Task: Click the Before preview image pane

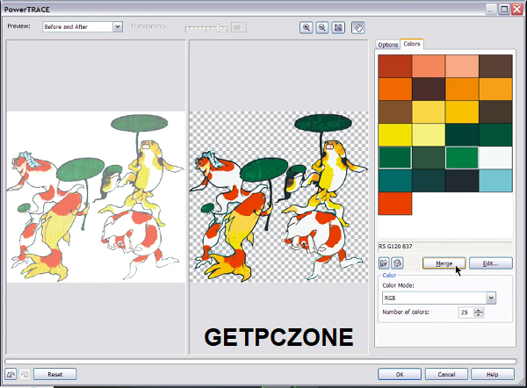Action: pos(96,197)
